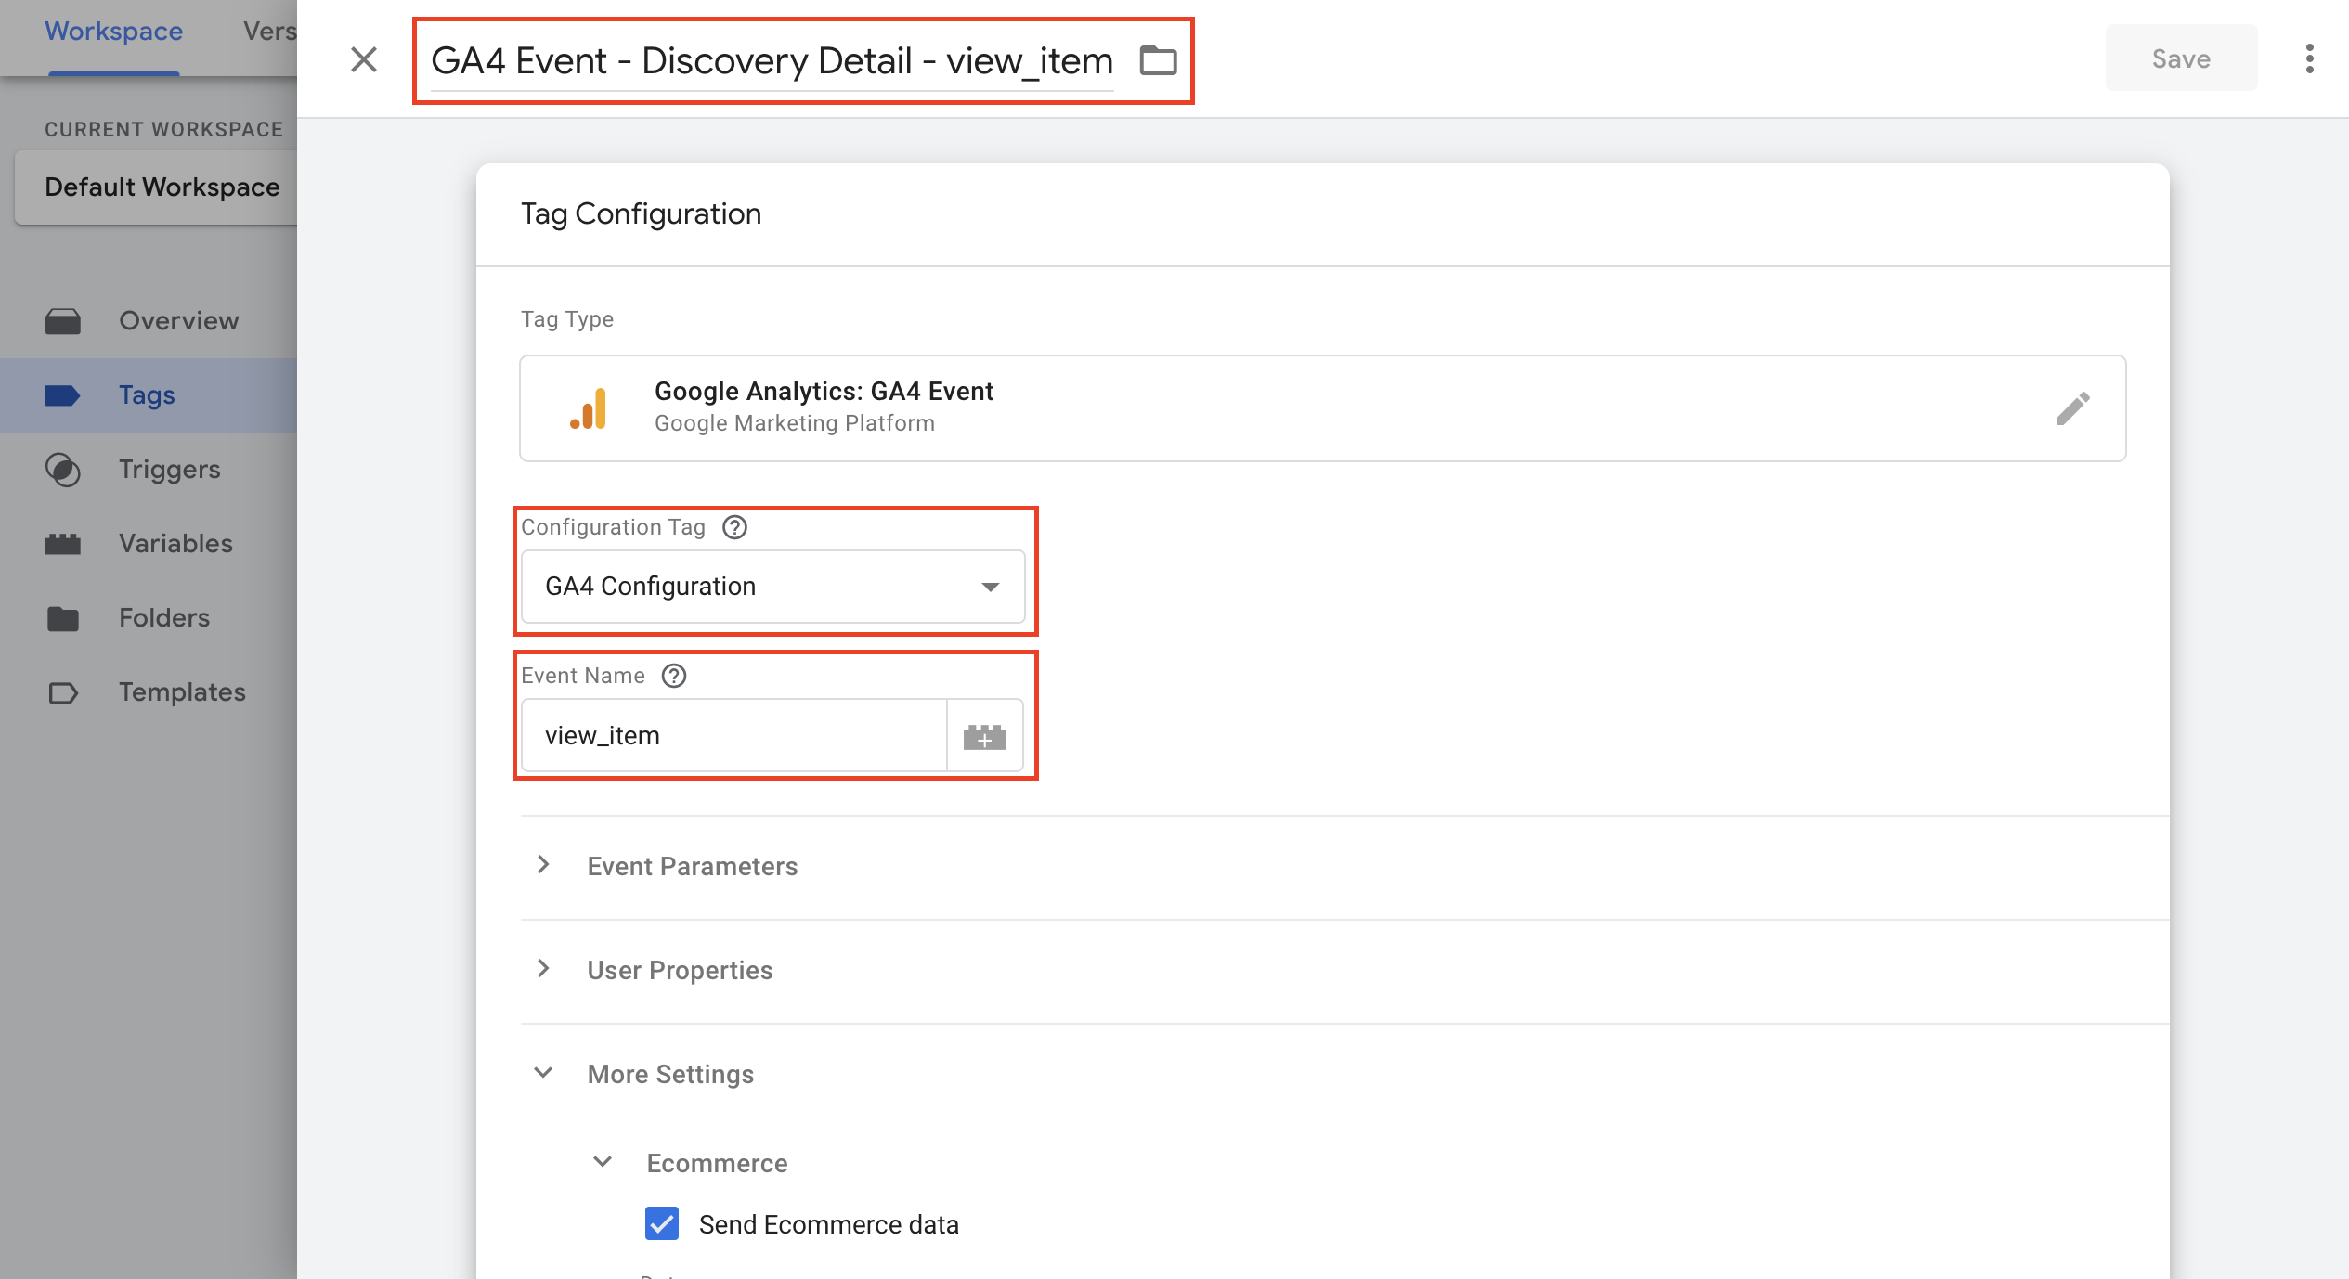This screenshot has width=2349, height=1279.
Task: Click the pencil icon to edit tag type
Action: (x=2072, y=408)
